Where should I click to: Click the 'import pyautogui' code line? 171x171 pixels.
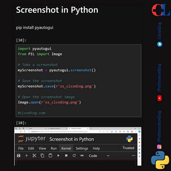coord(35,49)
